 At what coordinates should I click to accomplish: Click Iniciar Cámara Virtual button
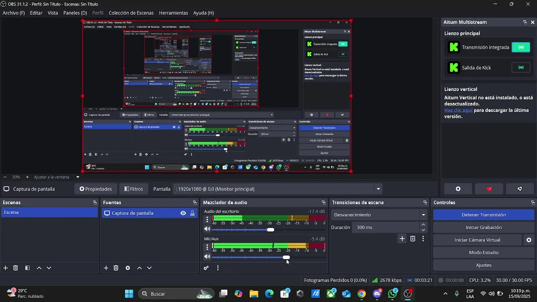[477, 240]
